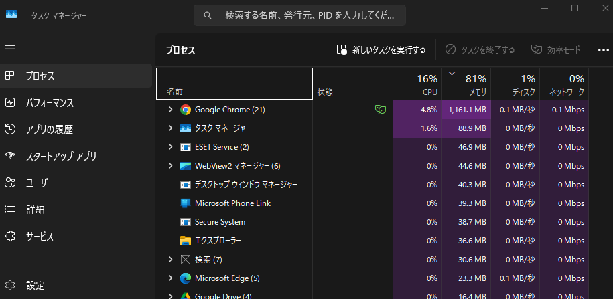The height and width of the screenshot is (299, 613).
Task: Expand the Google Drive (4) group
Action: (x=170, y=296)
